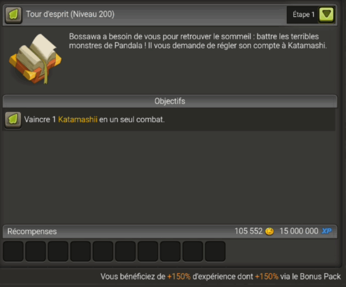The width and height of the screenshot is (346, 287).
Task: Follow the yellow Katamashii monster link
Action: click(x=78, y=119)
